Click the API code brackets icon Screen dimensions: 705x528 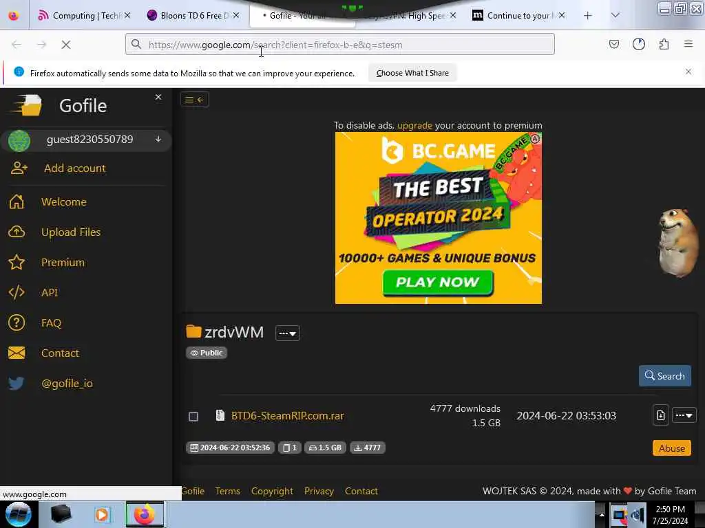point(17,293)
